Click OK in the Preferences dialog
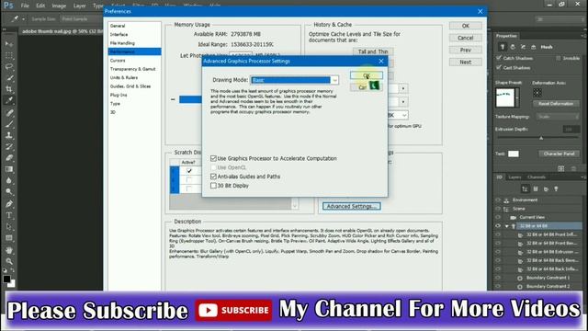 (466, 26)
